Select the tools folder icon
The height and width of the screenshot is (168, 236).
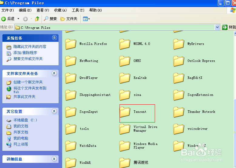point(71,129)
